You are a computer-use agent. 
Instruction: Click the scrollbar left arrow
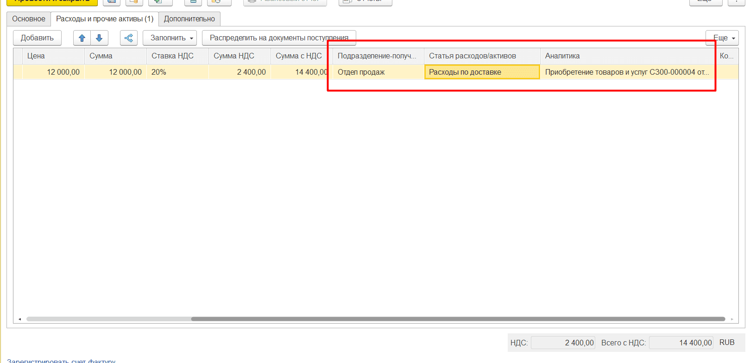(x=19, y=319)
